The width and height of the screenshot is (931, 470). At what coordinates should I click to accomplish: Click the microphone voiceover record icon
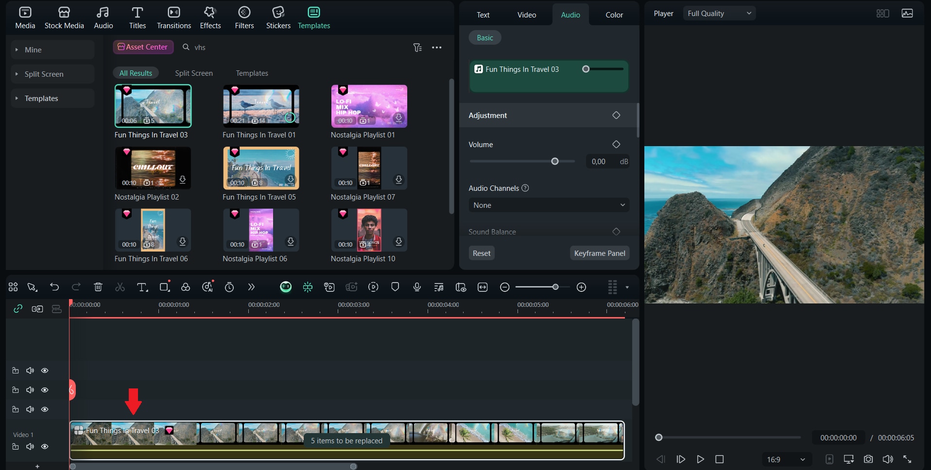(417, 287)
